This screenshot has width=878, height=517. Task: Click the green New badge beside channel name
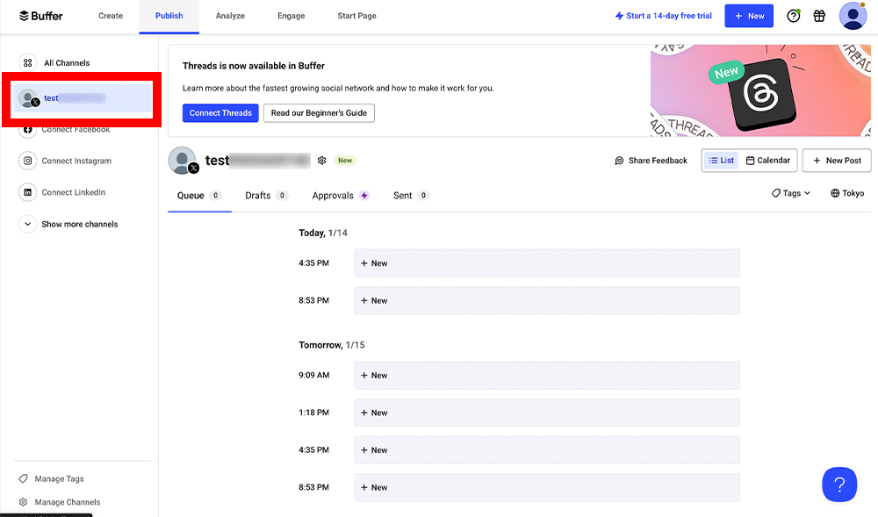(x=345, y=161)
